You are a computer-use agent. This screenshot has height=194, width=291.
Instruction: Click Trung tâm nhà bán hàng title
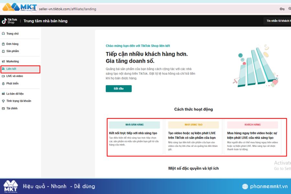46,21
